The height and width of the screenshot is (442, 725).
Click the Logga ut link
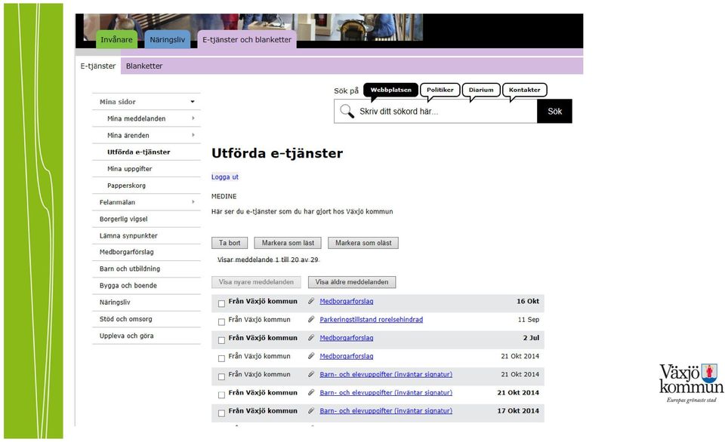pos(225,177)
